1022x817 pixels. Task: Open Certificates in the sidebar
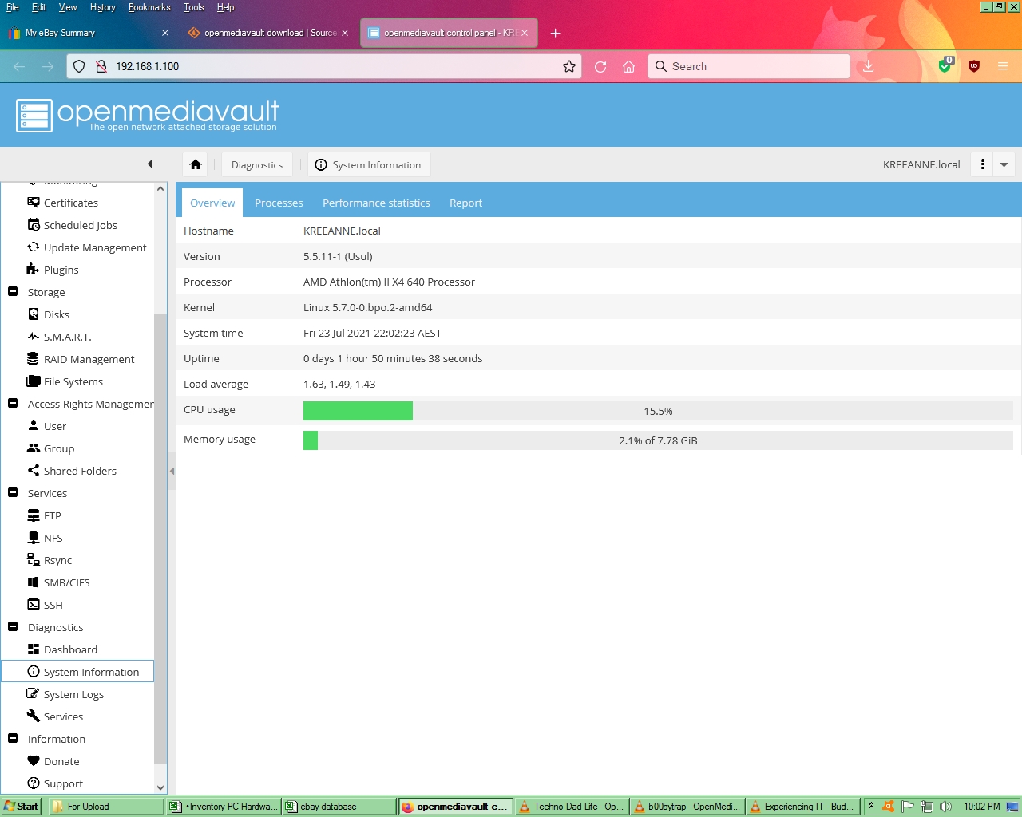pos(70,203)
